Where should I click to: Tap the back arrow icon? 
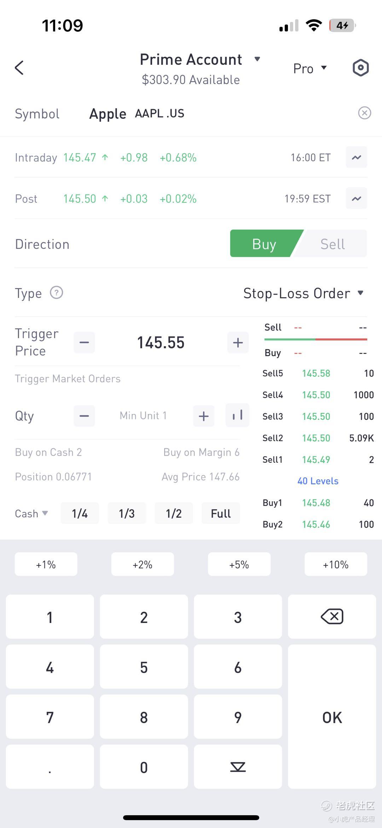click(x=19, y=68)
